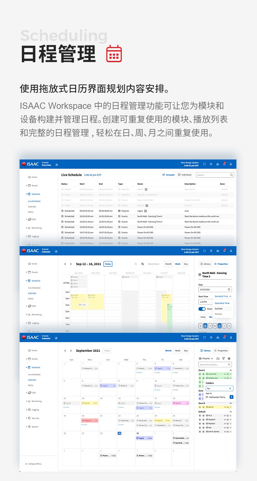The width and height of the screenshot is (257, 481).
Task: Choose Sunrise from the Start Time dropdown list
Action: [218, 309]
